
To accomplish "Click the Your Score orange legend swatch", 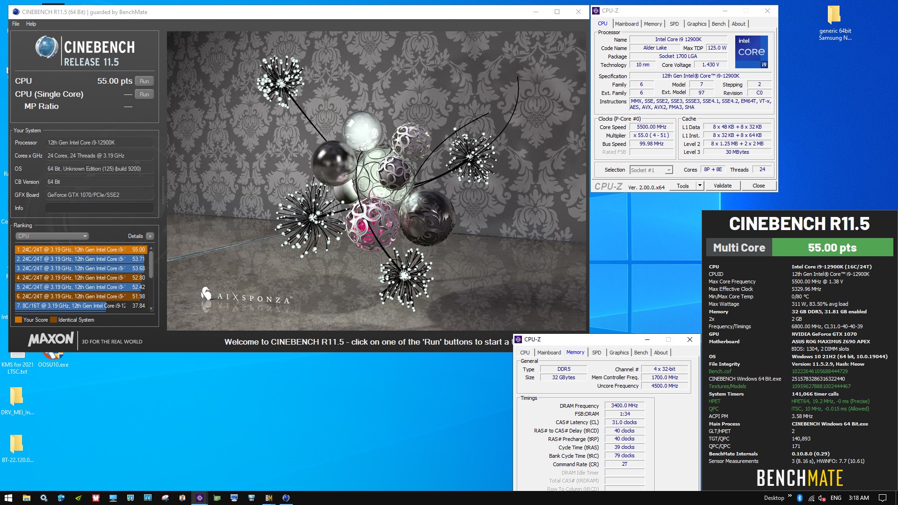I will [x=18, y=320].
